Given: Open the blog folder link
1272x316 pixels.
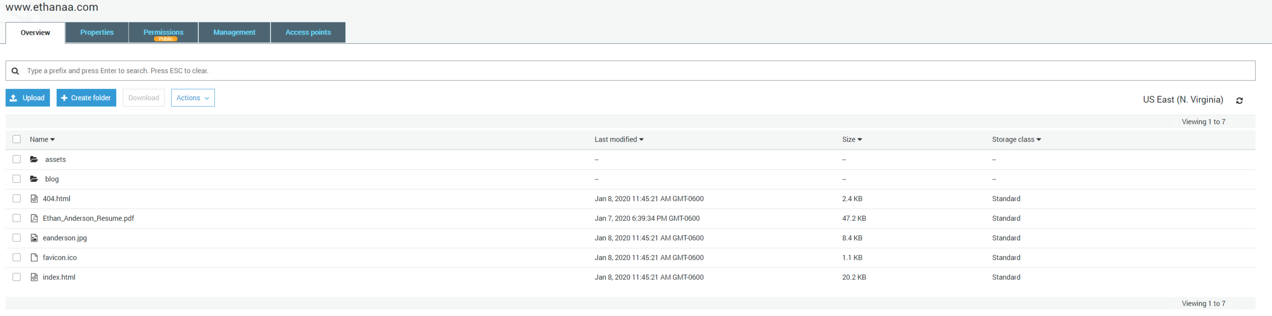Looking at the screenshot, I should (x=52, y=179).
